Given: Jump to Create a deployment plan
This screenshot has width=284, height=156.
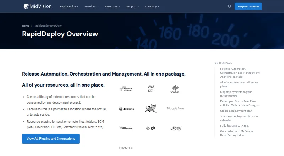Looking at the screenshot, I should (x=236, y=111).
